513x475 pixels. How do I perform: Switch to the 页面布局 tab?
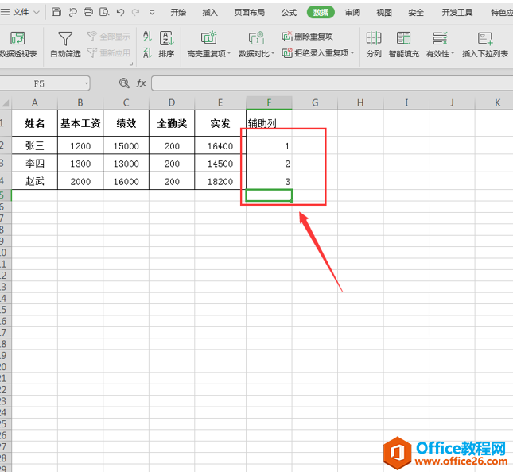pos(249,13)
